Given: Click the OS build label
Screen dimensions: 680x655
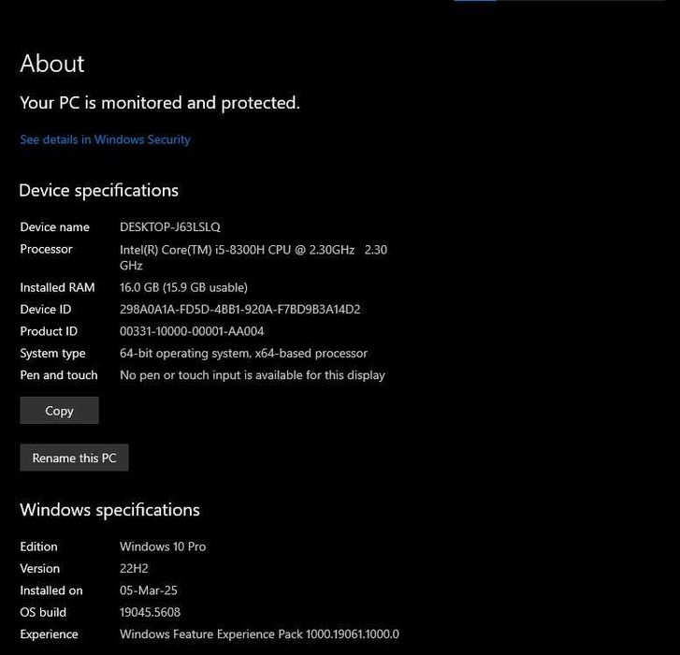Looking at the screenshot, I should point(43,613).
